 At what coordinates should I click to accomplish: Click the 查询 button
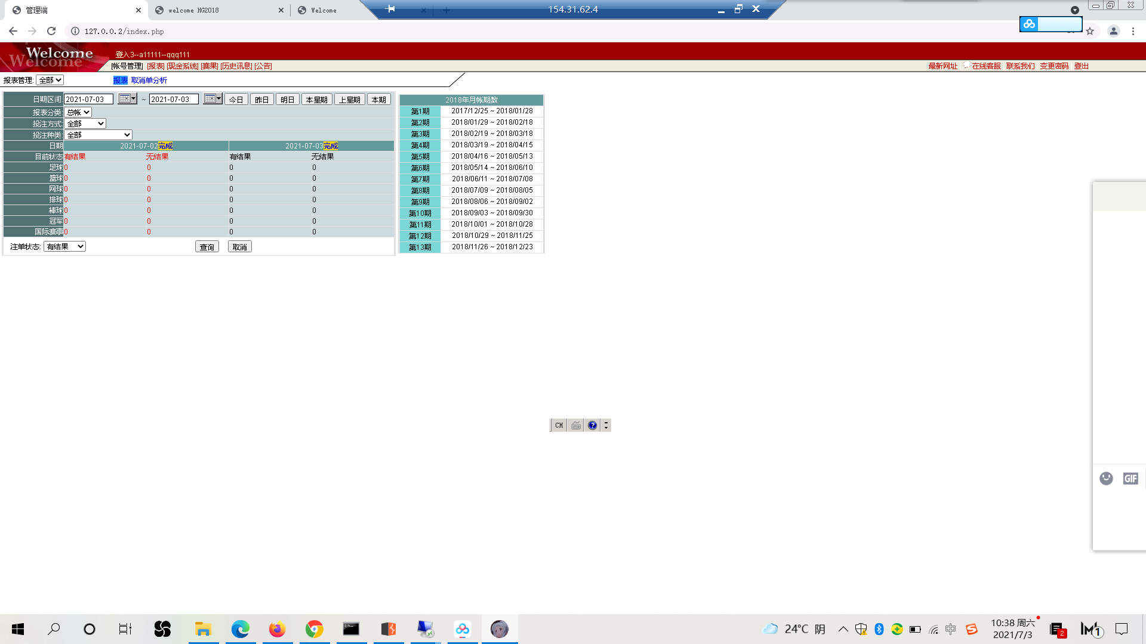click(x=206, y=246)
